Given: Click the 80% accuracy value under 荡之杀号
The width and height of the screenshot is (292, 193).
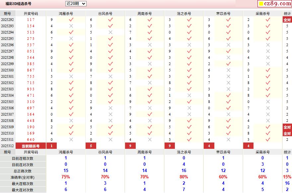Looking at the screenshot, I should coord(184,177).
